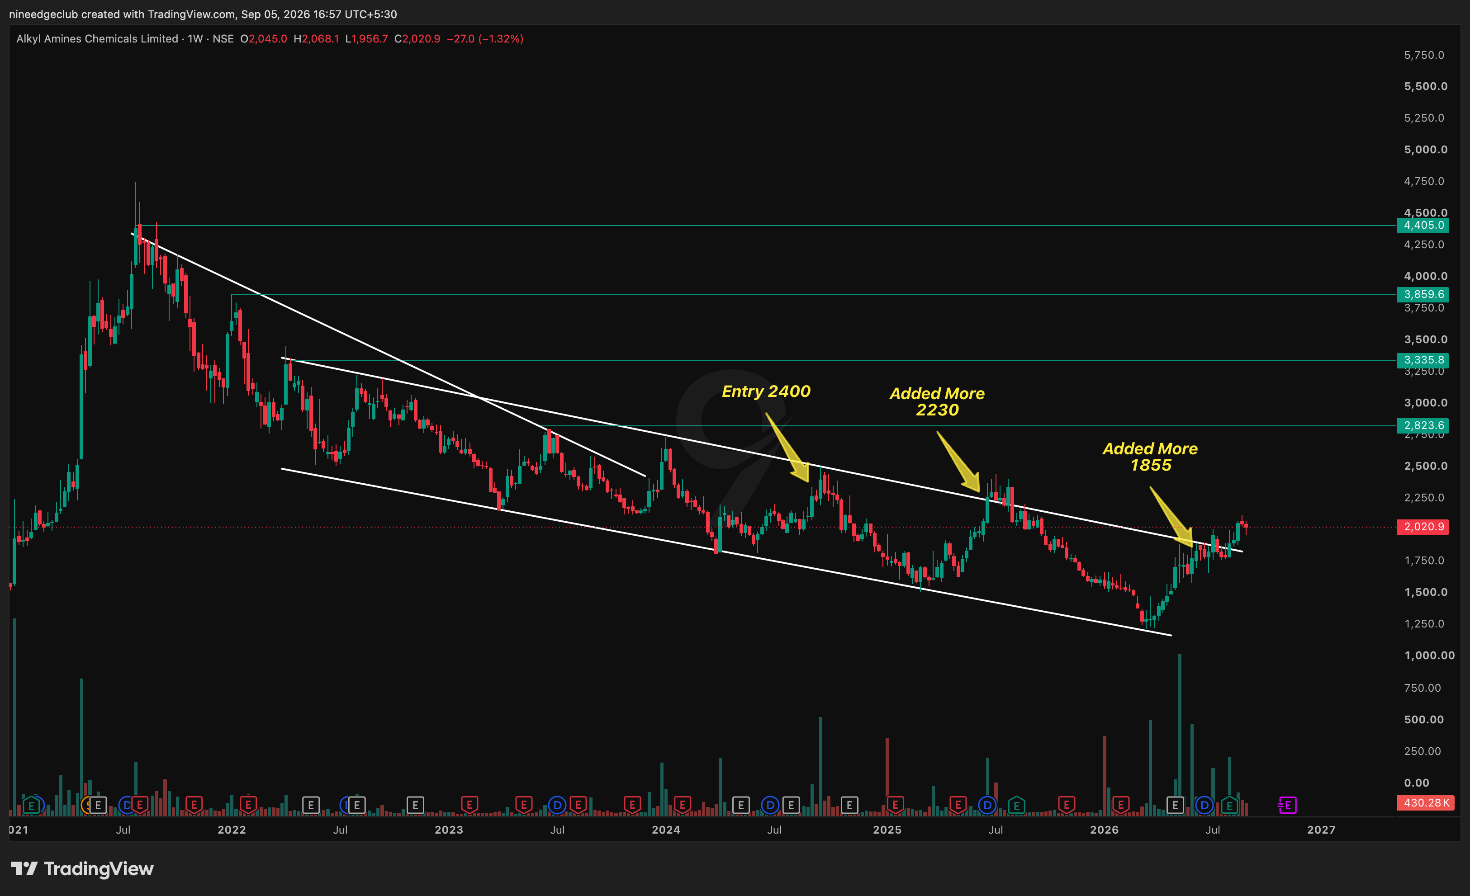Click the high value H2,068.1
This screenshot has height=896, width=1470.
[316, 39]
